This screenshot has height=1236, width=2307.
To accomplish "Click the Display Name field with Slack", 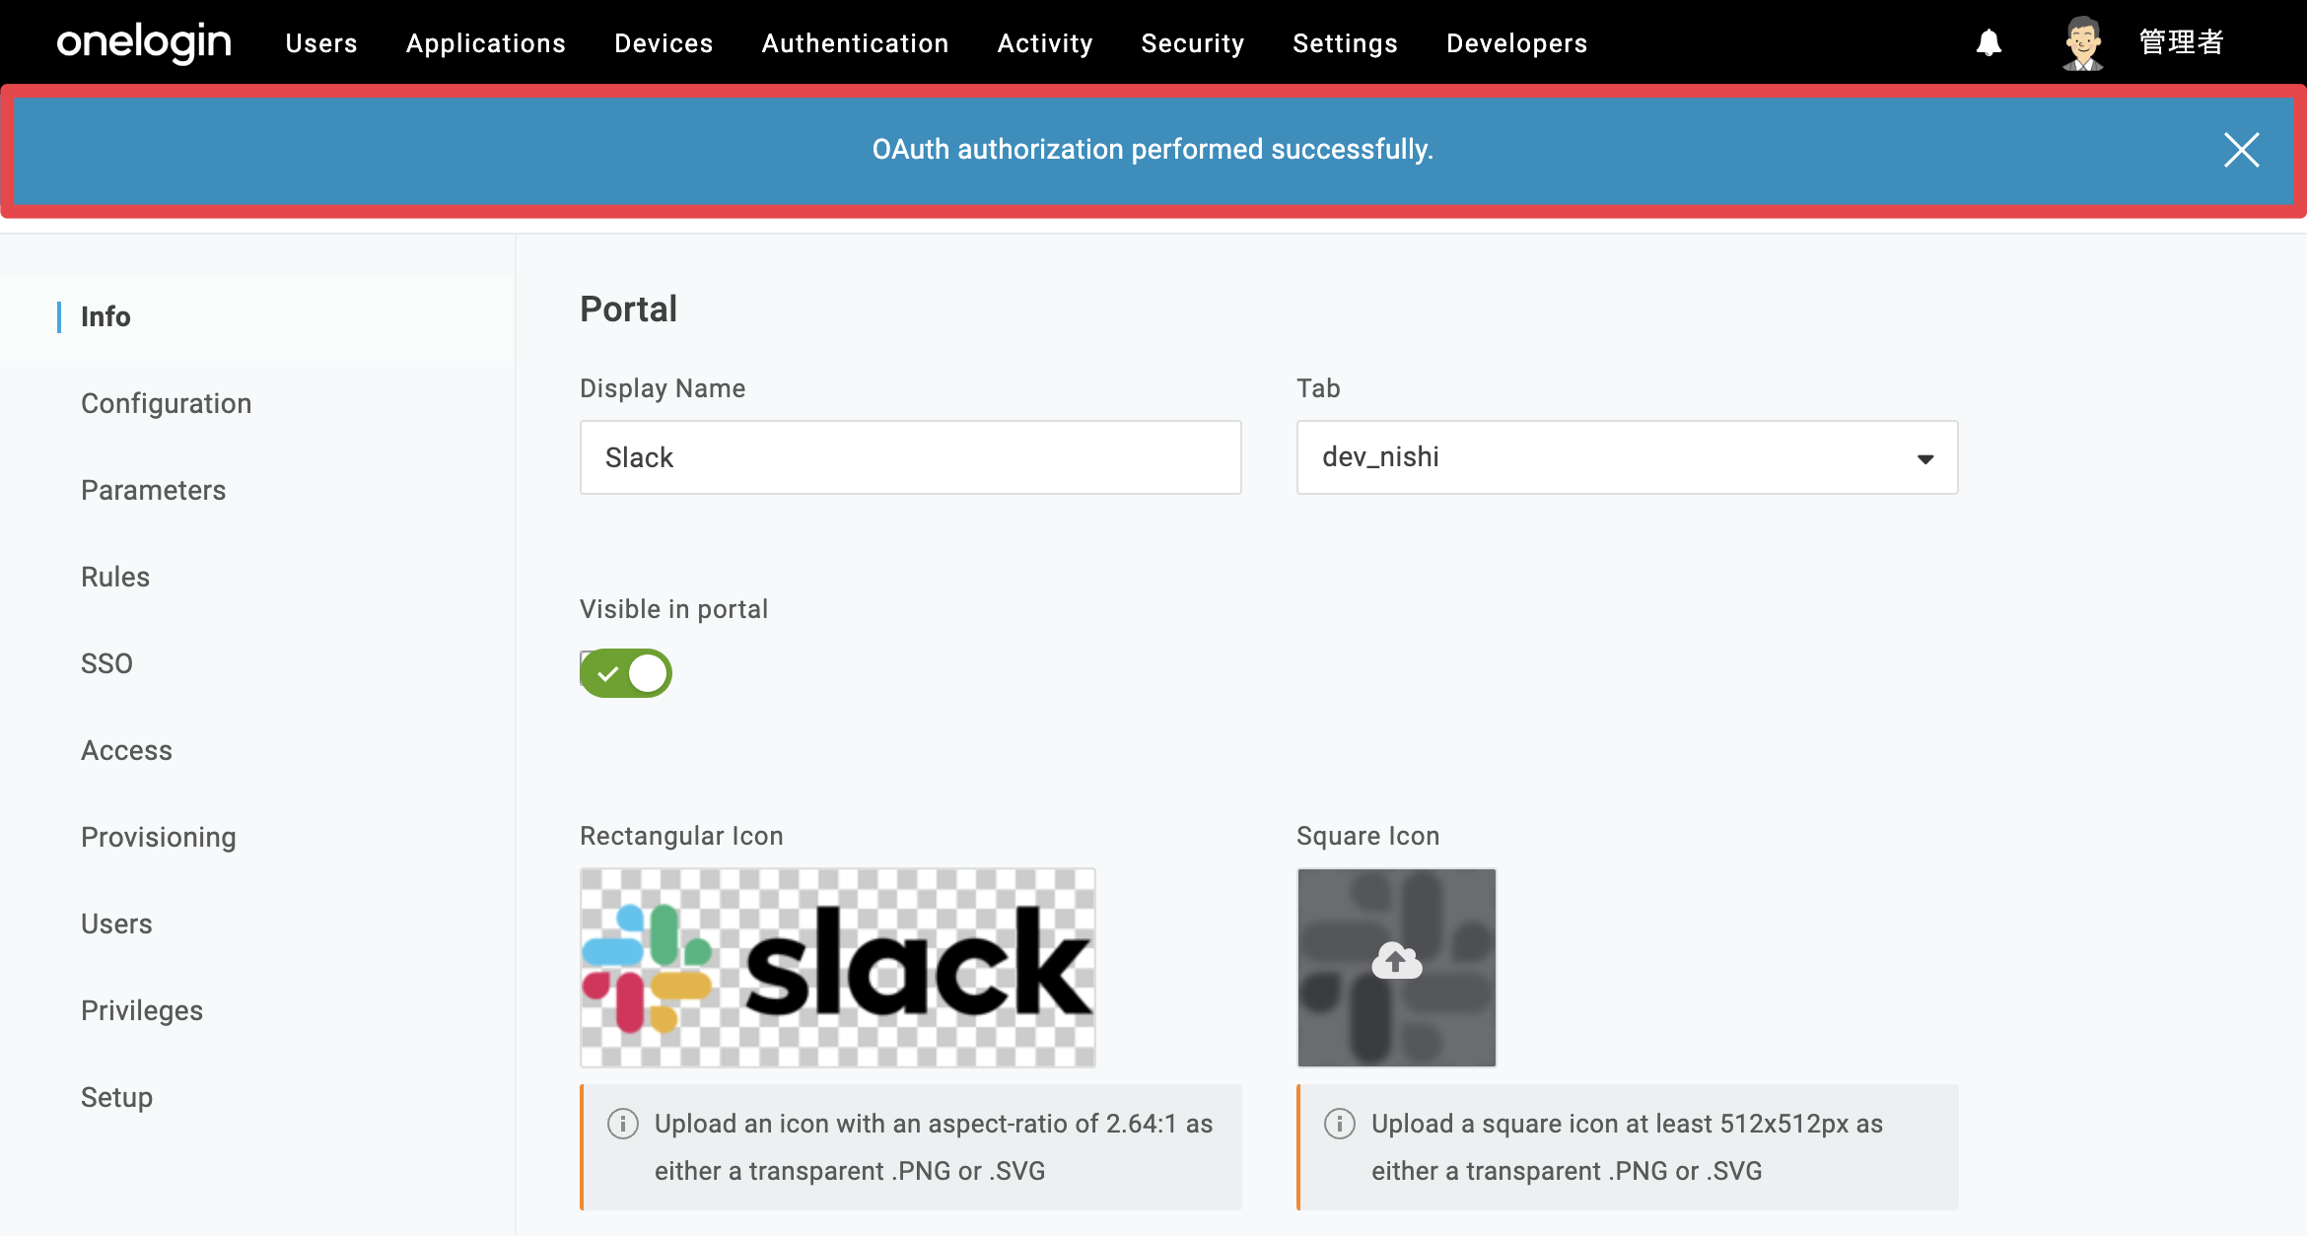I will (x=910, y=457).
